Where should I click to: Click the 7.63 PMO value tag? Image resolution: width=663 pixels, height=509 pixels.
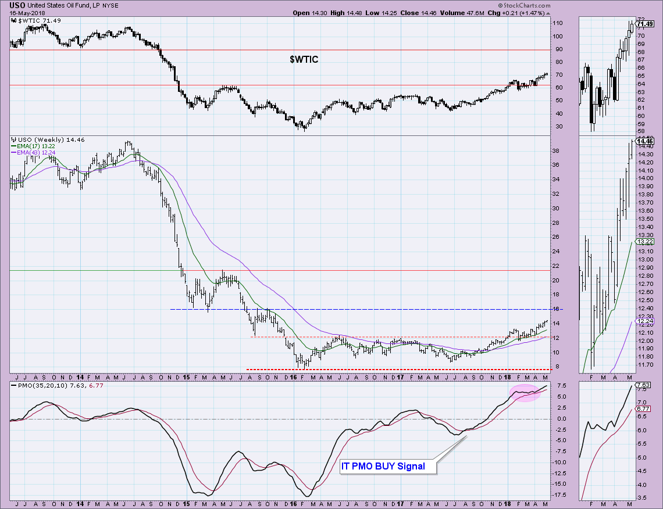click(643, 385)
